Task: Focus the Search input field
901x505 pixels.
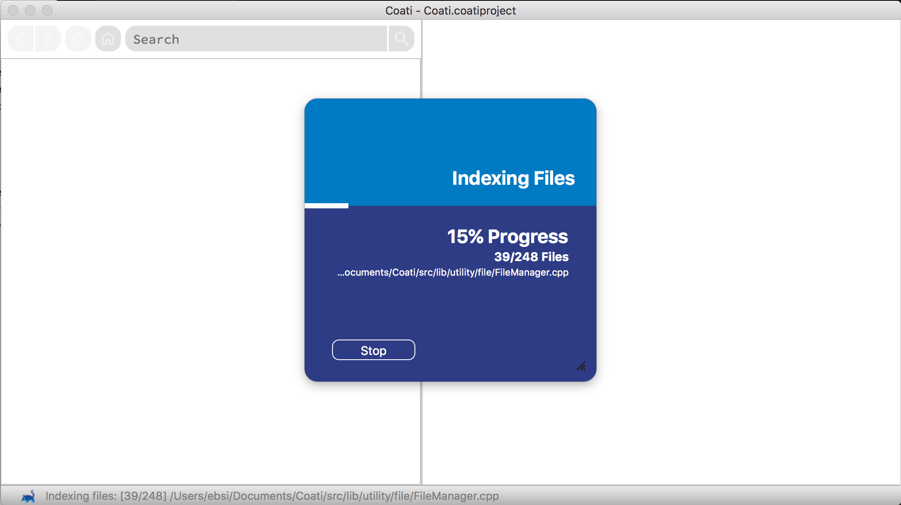Action: (256, 39)
